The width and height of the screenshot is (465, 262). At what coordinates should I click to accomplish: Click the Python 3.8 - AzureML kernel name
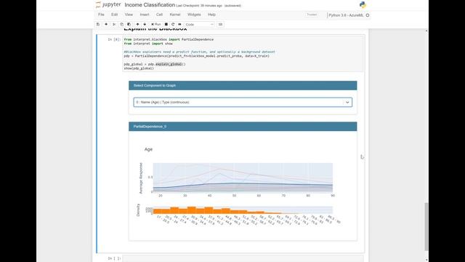346,15
